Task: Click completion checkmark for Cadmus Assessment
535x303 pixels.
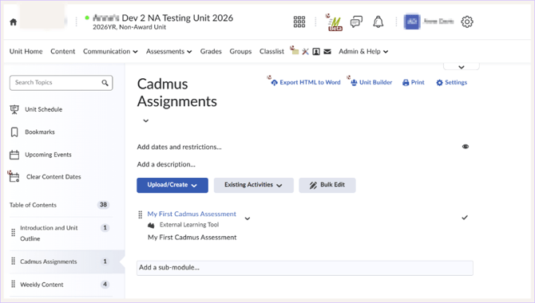Action: tap(465, 218)
